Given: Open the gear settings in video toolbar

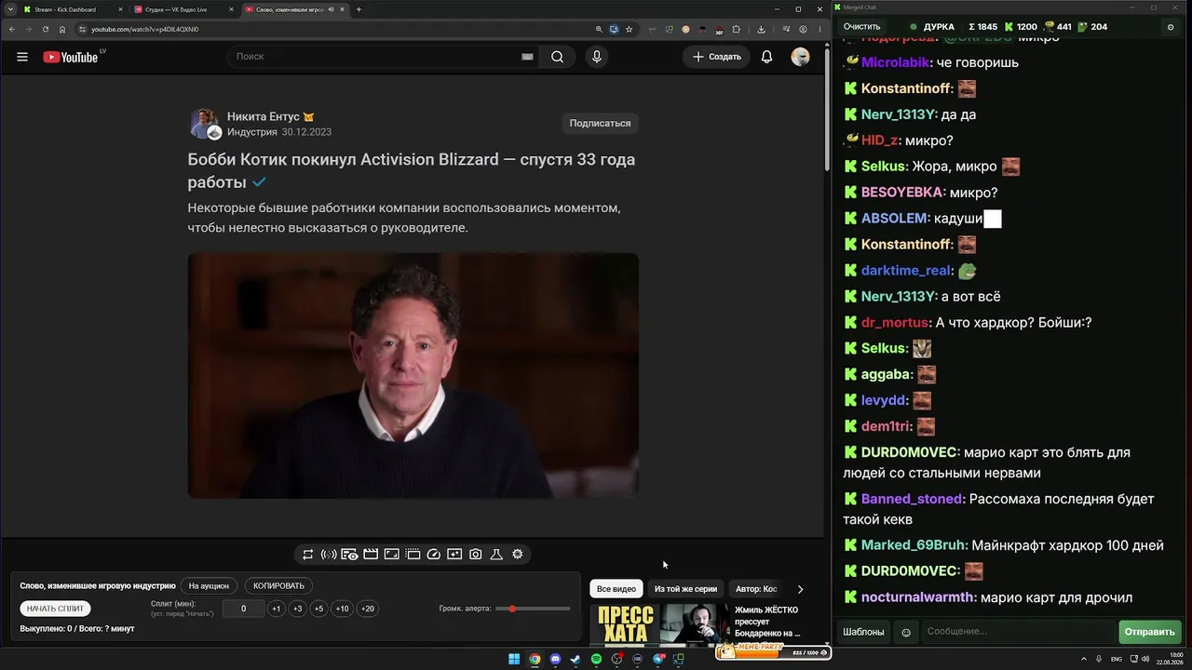Looking at the screenshot, I should (x=518, y=555).
